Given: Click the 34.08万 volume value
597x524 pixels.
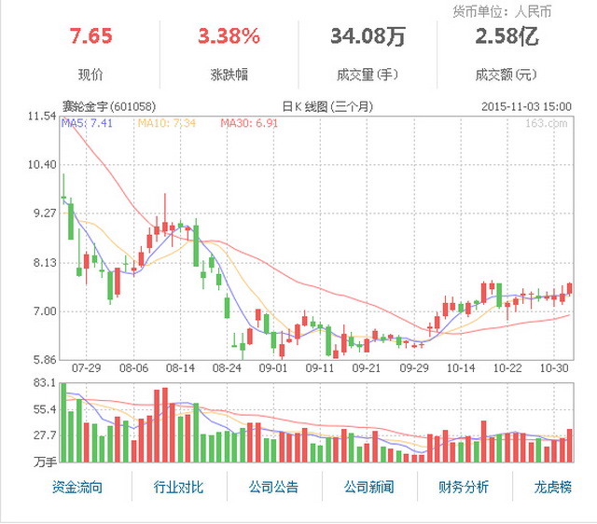Looking at the screenshot, I should tap(368, 36).
